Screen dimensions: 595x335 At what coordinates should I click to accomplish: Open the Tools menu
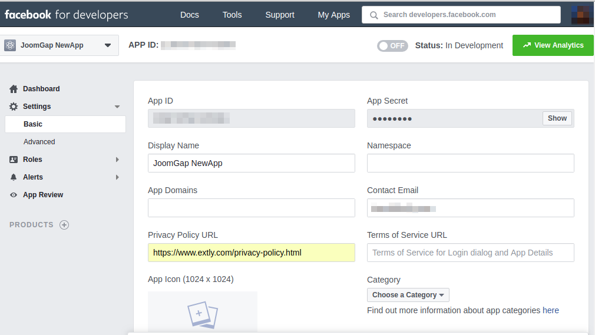pos(232,15)
